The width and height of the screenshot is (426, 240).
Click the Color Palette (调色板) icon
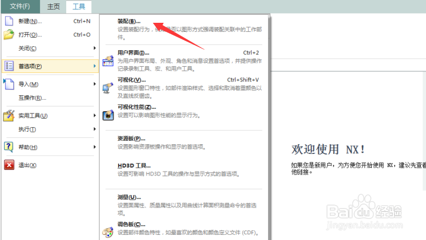coord(108,233)
